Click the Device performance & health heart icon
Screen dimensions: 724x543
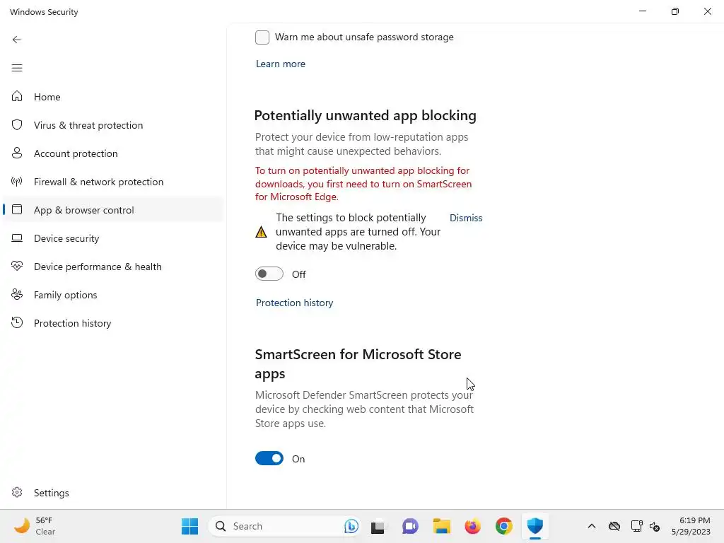pos(17,266)
